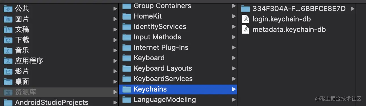
Task: Click the 下载 downloads folder icon
Action: (8, 40)
